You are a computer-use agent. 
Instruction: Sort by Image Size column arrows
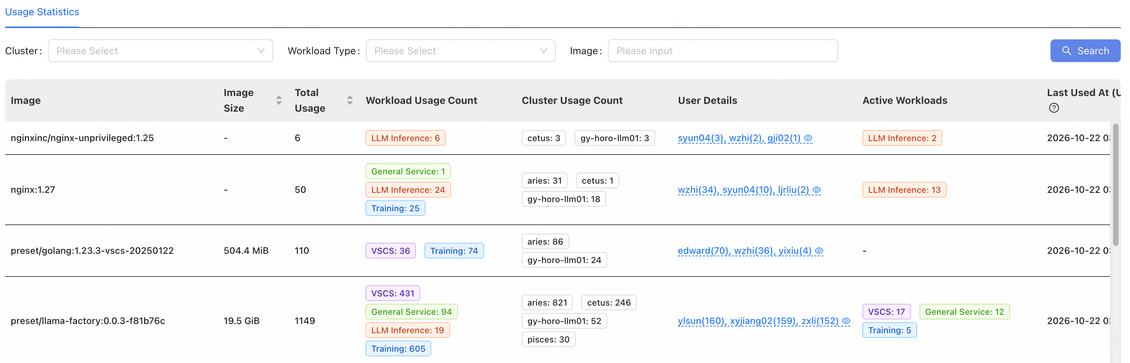(x=279, y=100)
